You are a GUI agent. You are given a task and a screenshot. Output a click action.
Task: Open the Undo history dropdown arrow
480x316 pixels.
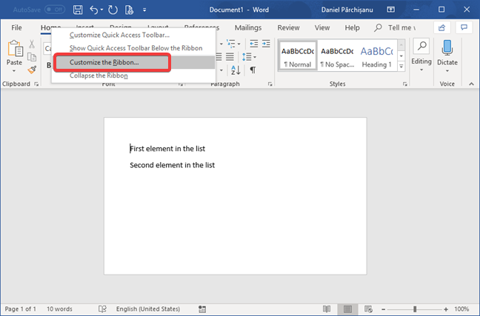pyautogui.click(x=101, y=10)
